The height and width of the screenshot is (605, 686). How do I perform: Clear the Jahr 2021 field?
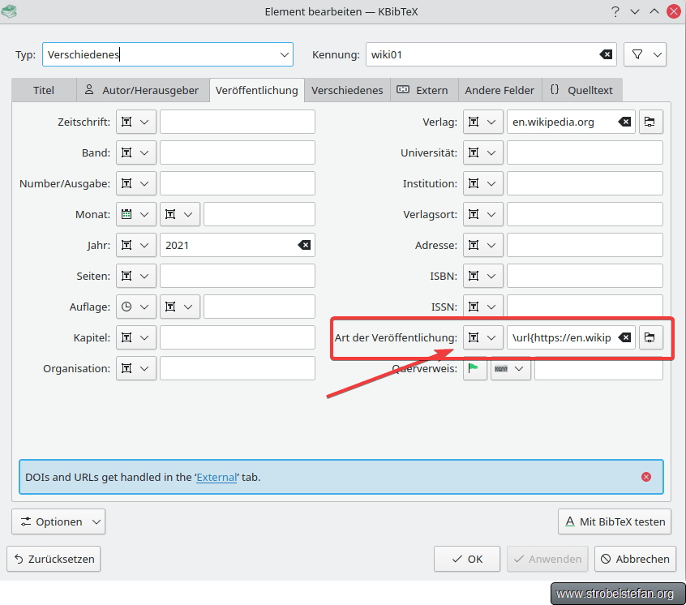pos(303,245)
